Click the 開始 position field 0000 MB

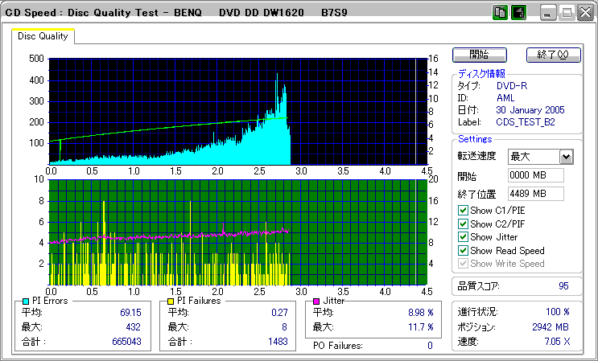[x=536, y=175]
